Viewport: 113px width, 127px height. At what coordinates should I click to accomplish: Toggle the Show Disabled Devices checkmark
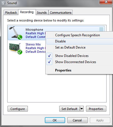coord(49,56)
